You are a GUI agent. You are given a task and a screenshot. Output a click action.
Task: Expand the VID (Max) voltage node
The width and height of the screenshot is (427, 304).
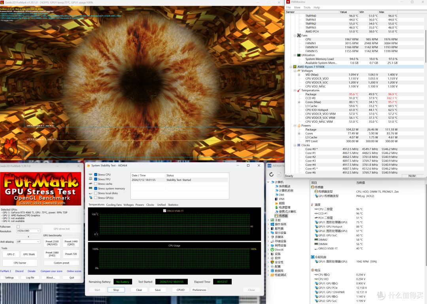click(299, 75)
